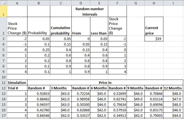Viewport: 184px width, 119px height.
Task: Select trial number 3 in column A
Action: coord(17,105)
